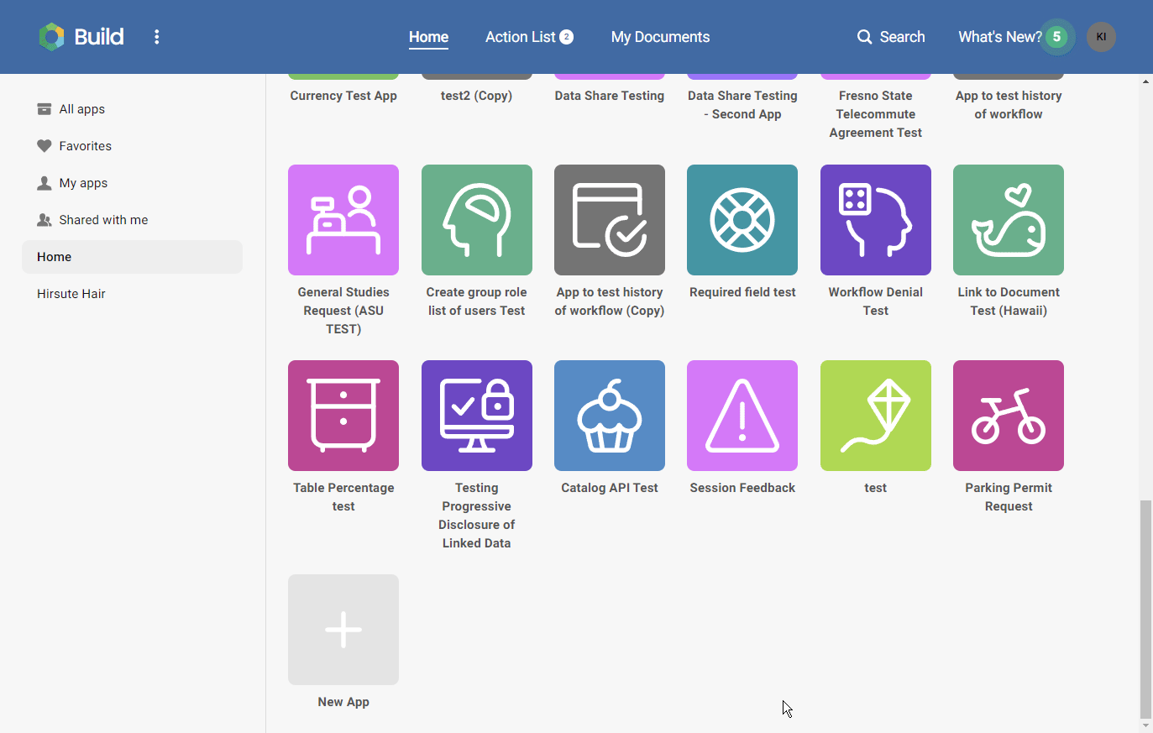
Task: Click the Search magnifier icon
Action: click(x=864, y=37)
